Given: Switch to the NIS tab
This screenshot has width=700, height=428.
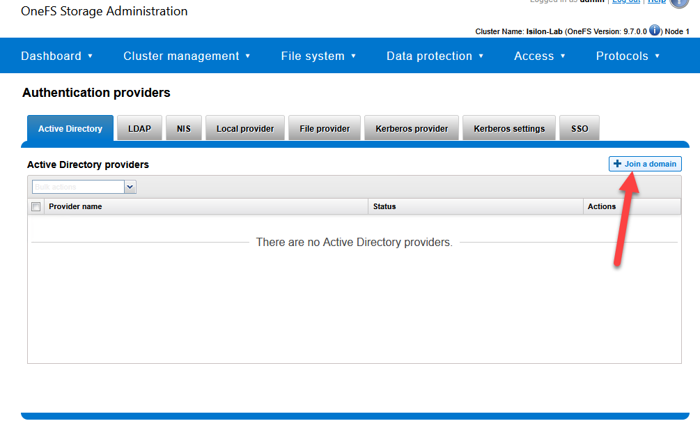Looking at the screenshot, I should 184,128.
